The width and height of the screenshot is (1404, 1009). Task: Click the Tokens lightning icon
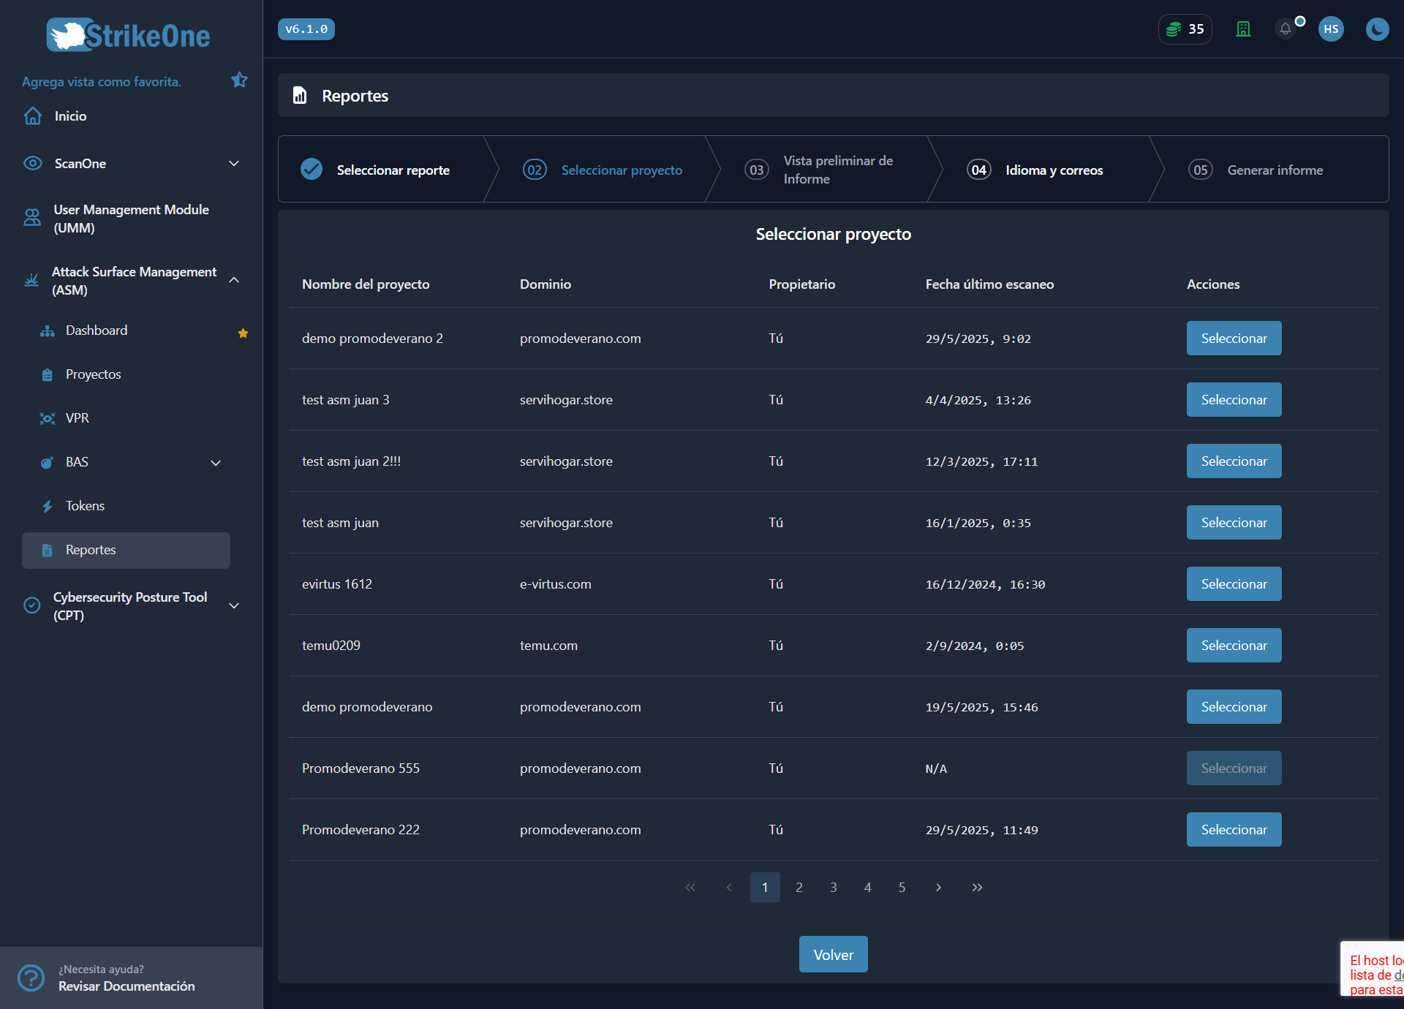tap(48, 506)
